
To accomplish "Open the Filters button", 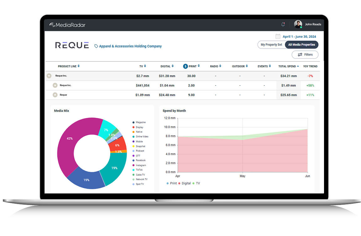I will pyautogui.click(x=305, y=55).
